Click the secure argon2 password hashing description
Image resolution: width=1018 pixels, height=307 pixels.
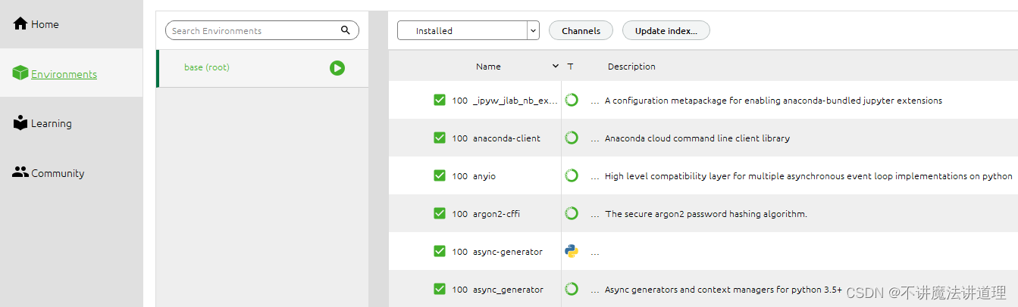click(x=706, y=214)
